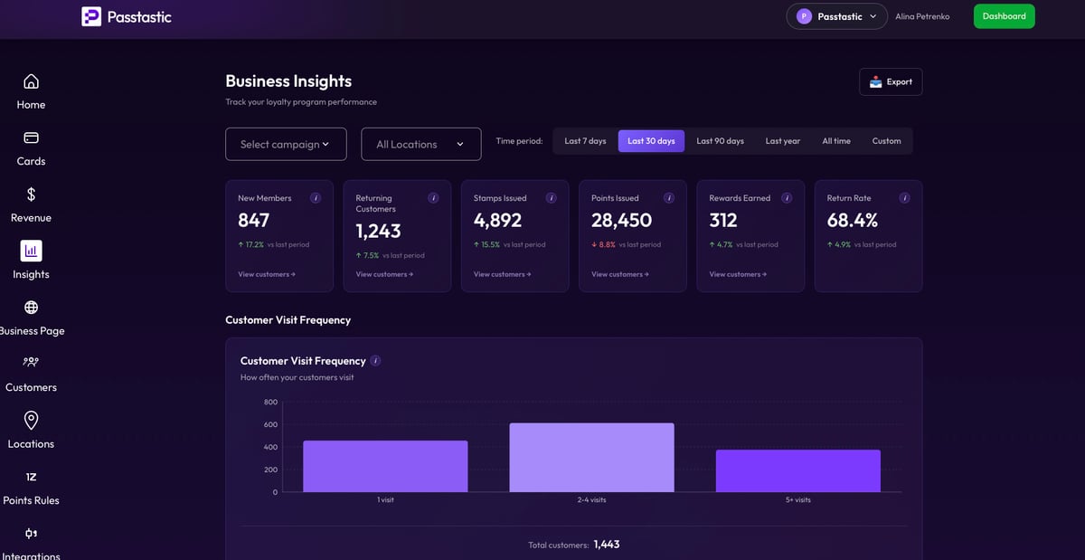The height and width of the screenshot is (560, 1085).
Task: Click View customers on Stamps Issued card
Action: pyautogui.click(x=505, y=274)
